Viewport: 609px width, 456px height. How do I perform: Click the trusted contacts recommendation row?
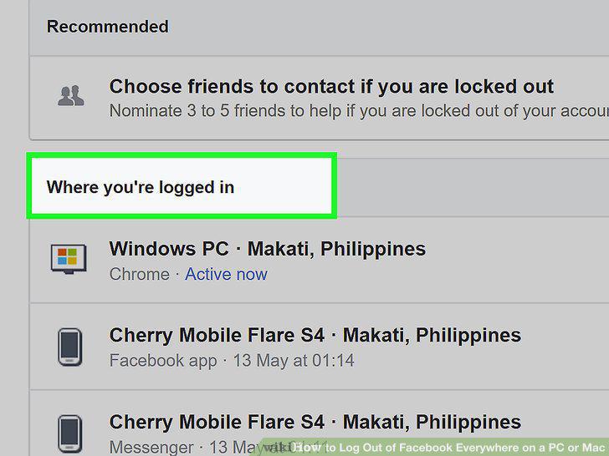click(320, 98)
